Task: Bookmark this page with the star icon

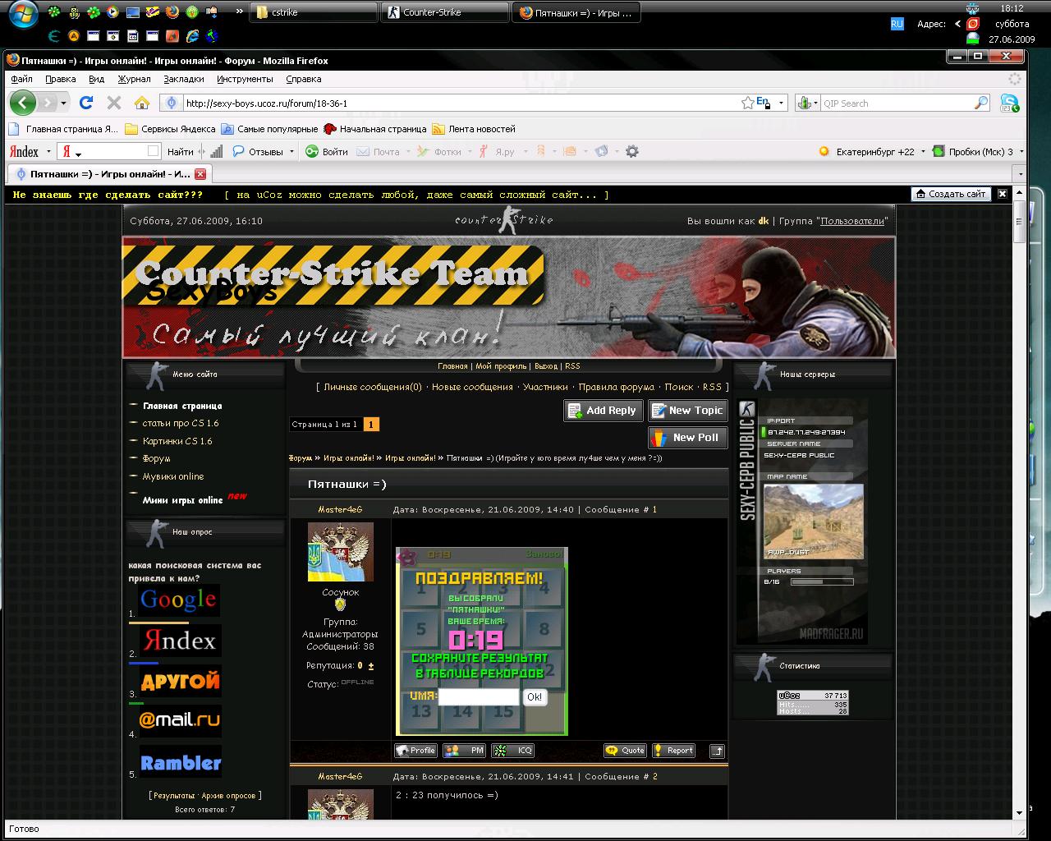Action: tap(747, 103)
